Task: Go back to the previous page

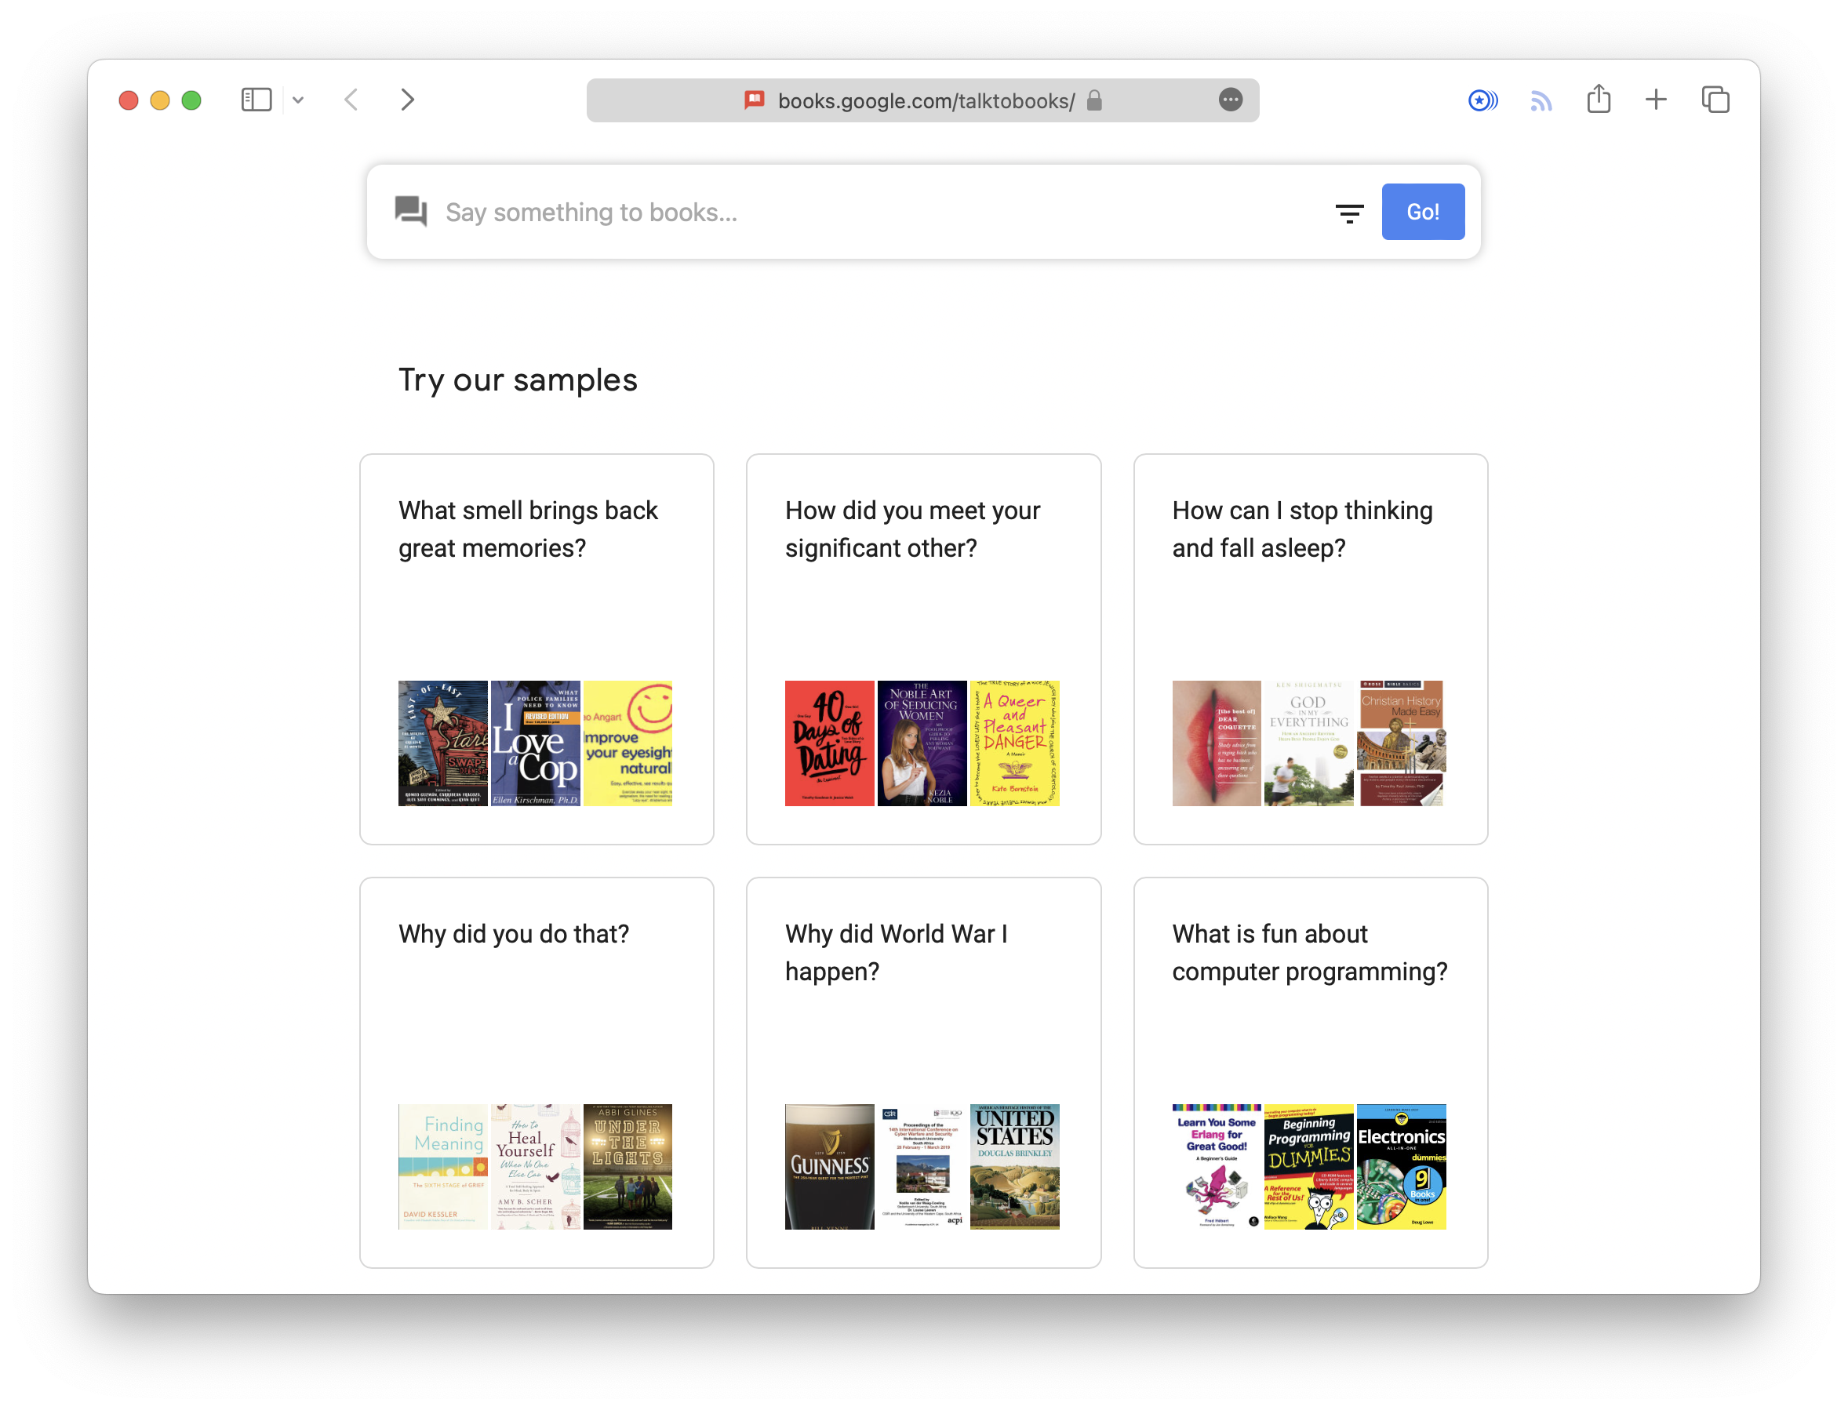Action: pos(351,100)
